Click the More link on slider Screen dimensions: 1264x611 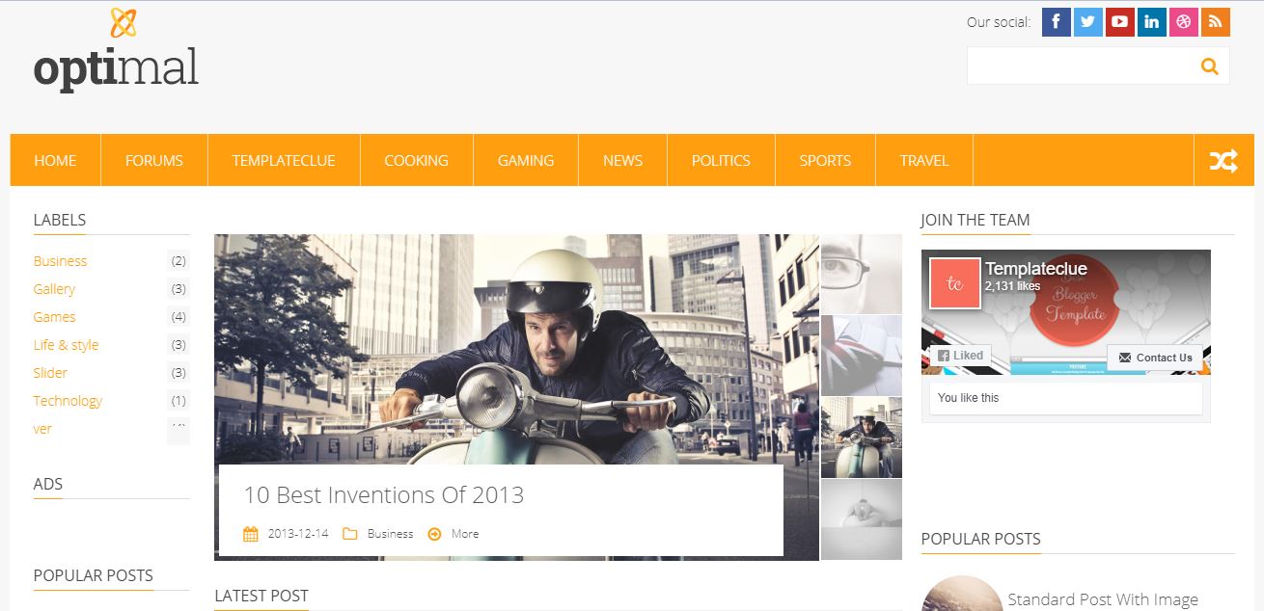465,534
